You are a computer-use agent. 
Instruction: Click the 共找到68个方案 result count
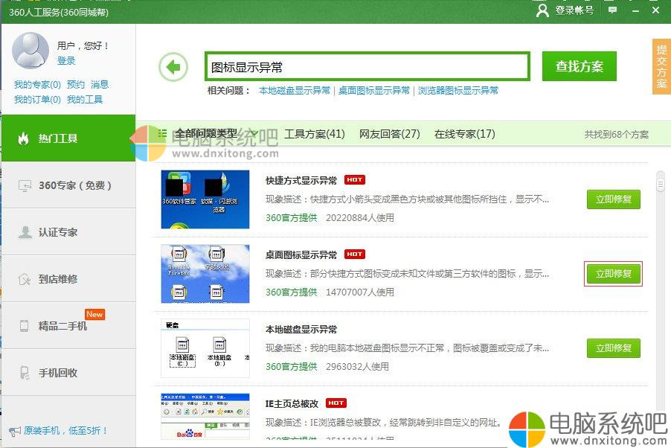[617, 135]
